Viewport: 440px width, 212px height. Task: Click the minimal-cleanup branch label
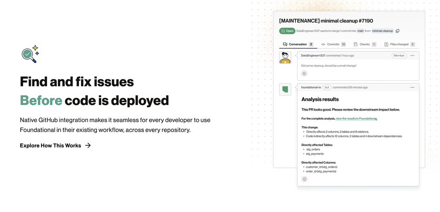[x=382, y=31]
